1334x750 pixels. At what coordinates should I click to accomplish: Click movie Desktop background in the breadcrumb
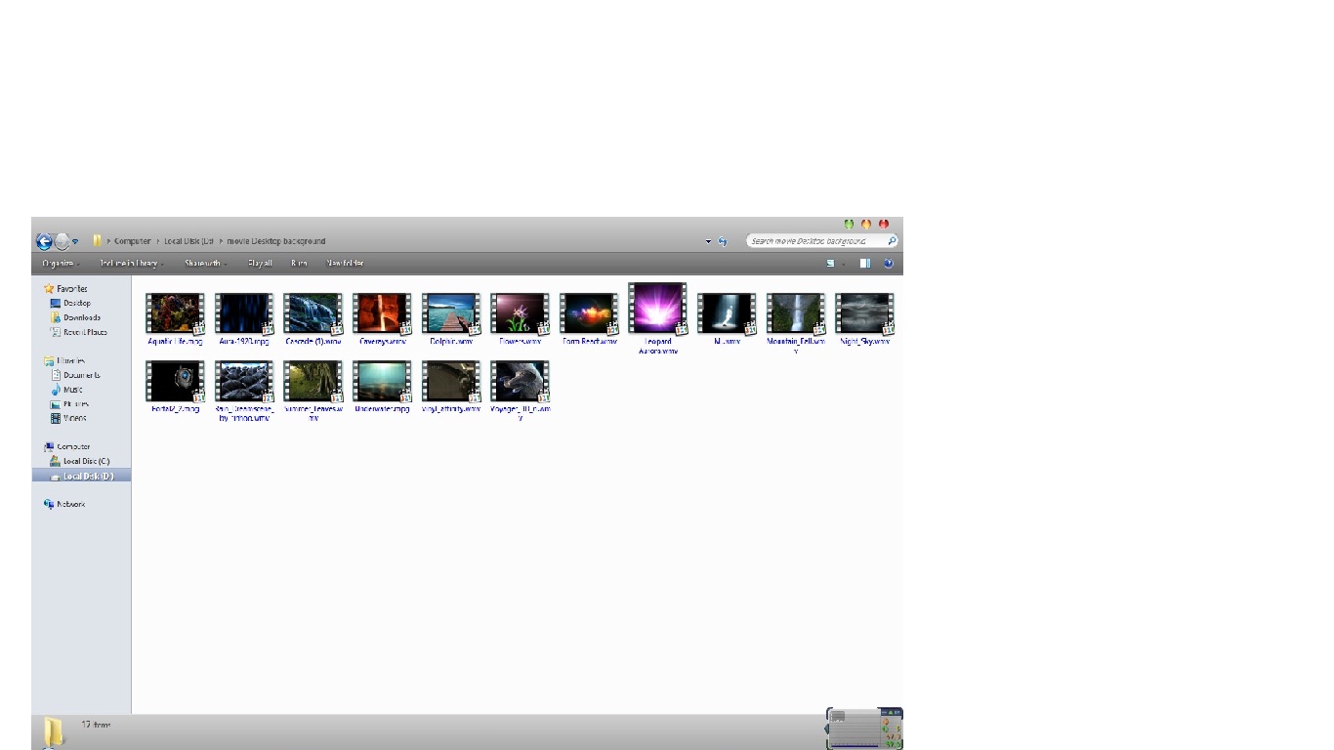pyautogui.click(x=275, y=241)
